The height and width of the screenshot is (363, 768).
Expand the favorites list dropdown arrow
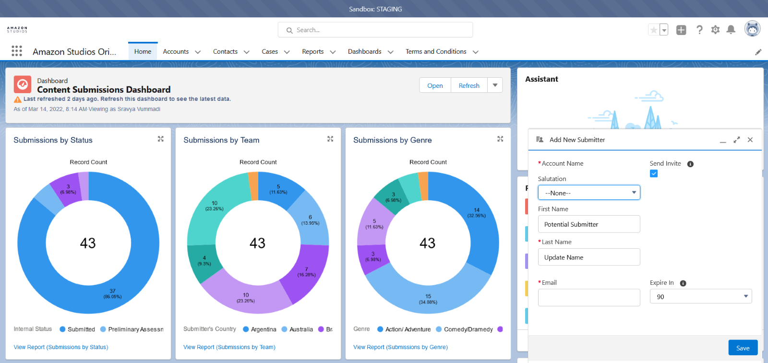point(664,30)
